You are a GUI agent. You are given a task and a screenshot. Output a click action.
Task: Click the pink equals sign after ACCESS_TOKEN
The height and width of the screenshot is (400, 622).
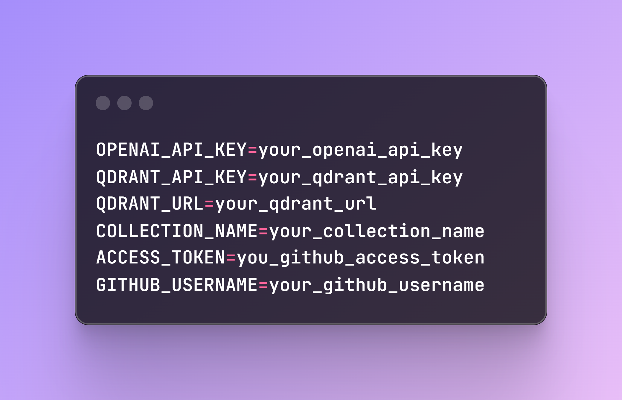click(231, 258)
